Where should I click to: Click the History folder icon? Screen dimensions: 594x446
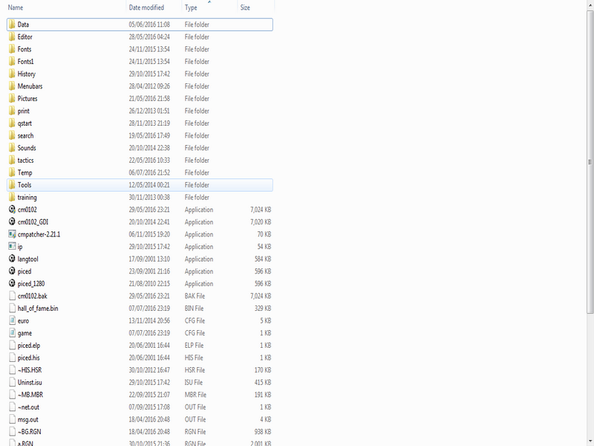(12, 74)
